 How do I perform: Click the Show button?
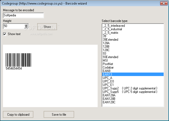(47, 27)
